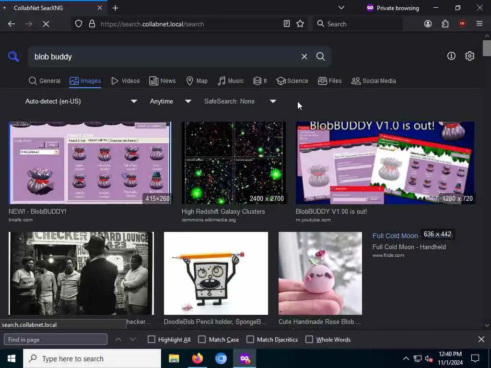This screenshot has width=491, height=368.
Task: View site security padlock info
Action: tap(92, 24)
